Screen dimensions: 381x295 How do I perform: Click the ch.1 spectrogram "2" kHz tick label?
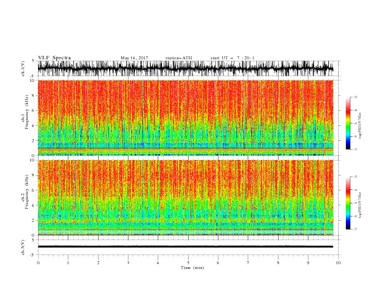coord(34,141)
